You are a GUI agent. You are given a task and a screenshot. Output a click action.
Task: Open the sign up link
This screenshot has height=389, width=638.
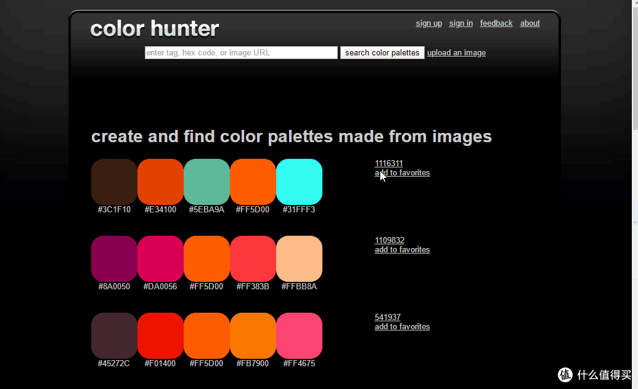pos(428,23)
